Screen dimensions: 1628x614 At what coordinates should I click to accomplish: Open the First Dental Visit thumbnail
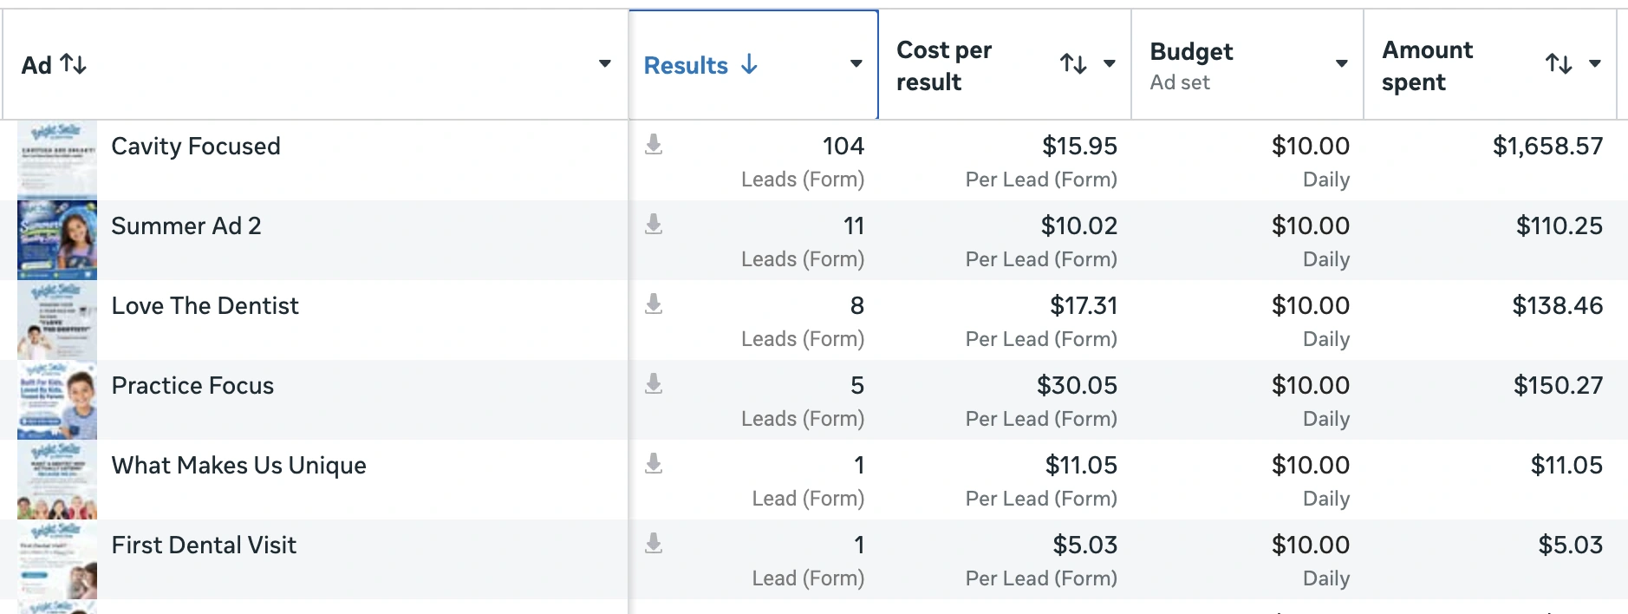tap(57, 558)
